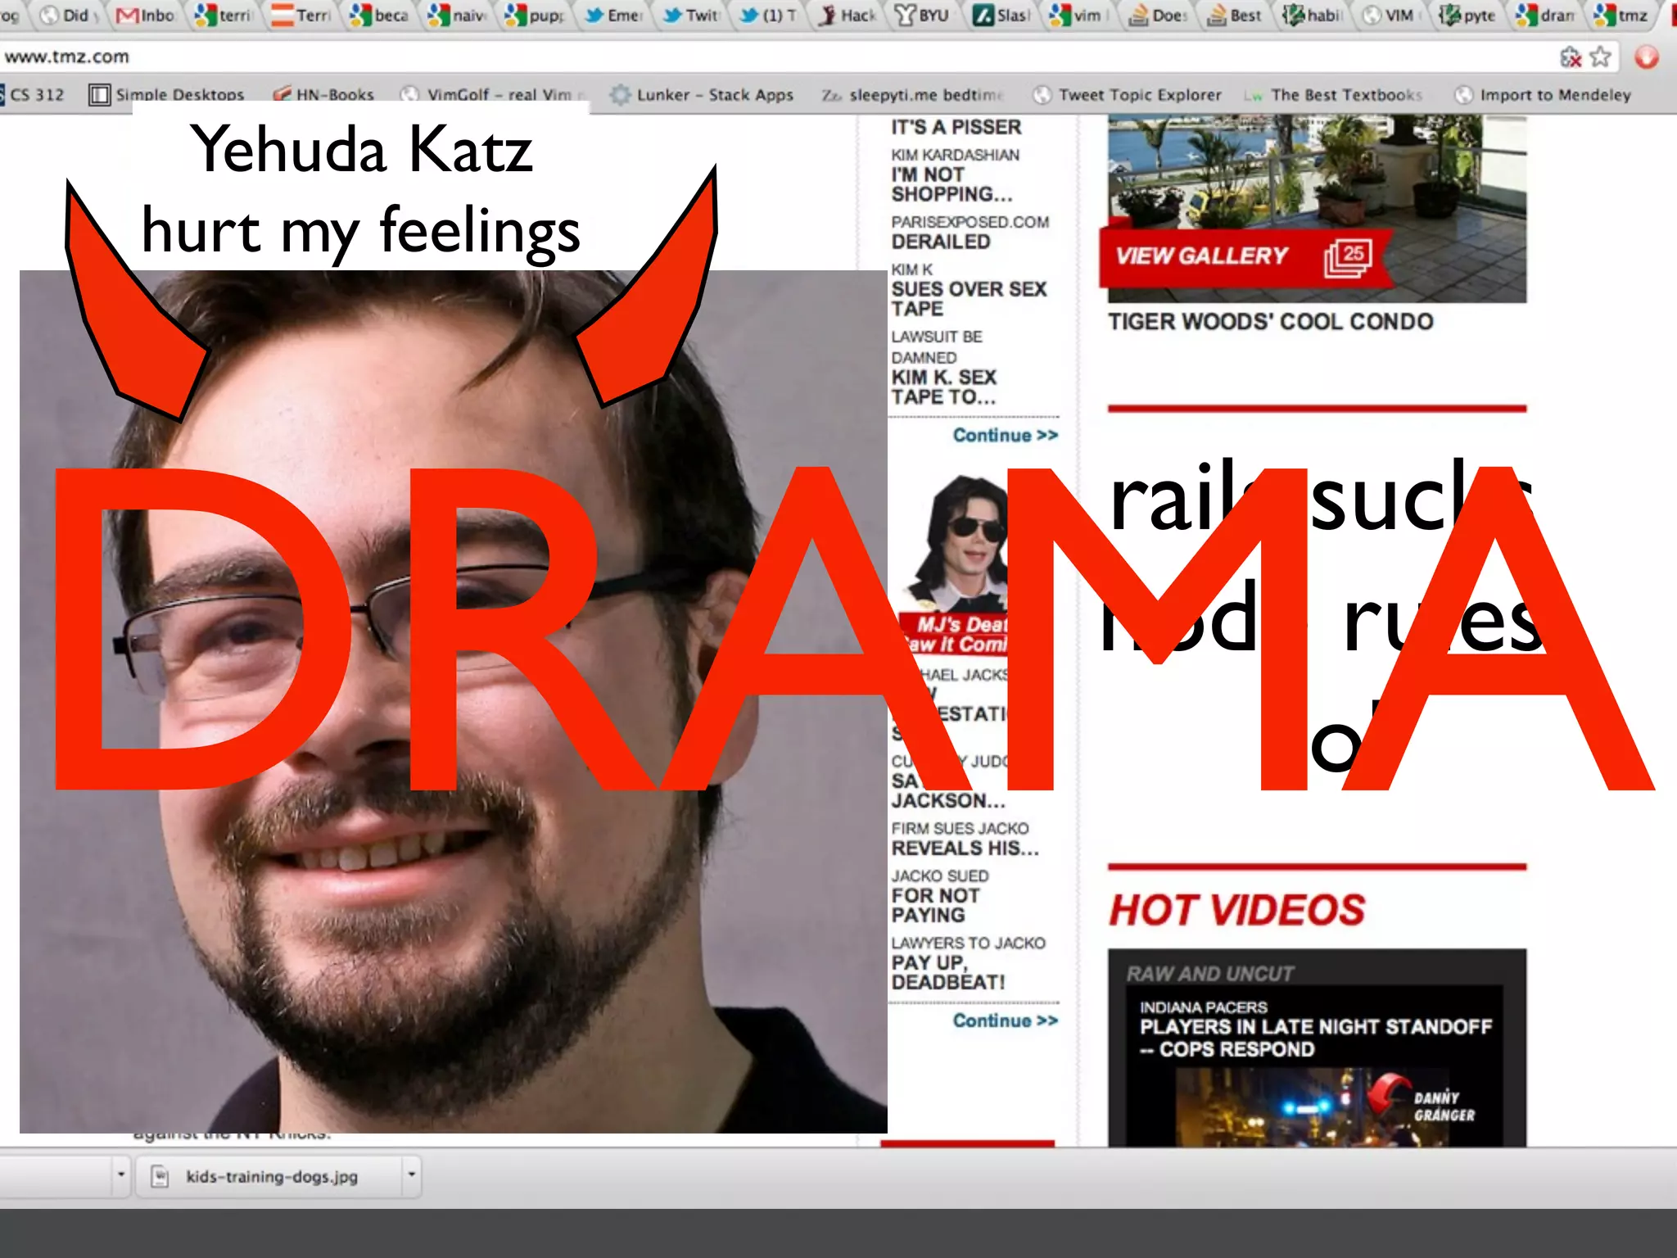Switch to the Inbox Gmail tab
Screen dimensions: 1677x1258
click(x=145, y=16)
